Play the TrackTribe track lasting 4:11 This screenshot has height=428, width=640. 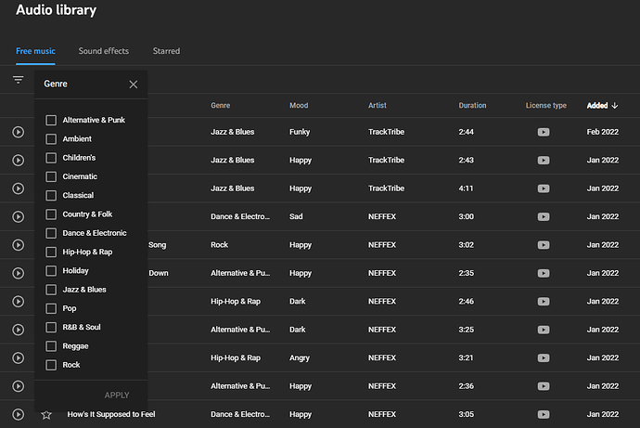pyautogui.click(x=18, y=188)
